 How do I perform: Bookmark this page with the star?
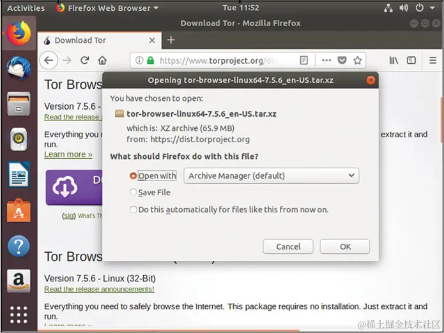point(357,60)
